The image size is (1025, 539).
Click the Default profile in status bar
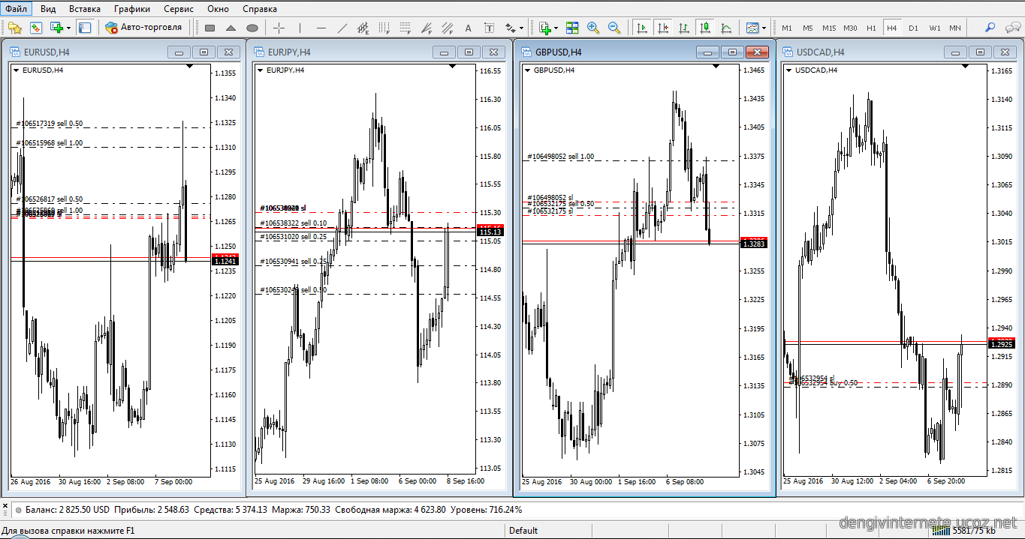click(x=523, y=531)
